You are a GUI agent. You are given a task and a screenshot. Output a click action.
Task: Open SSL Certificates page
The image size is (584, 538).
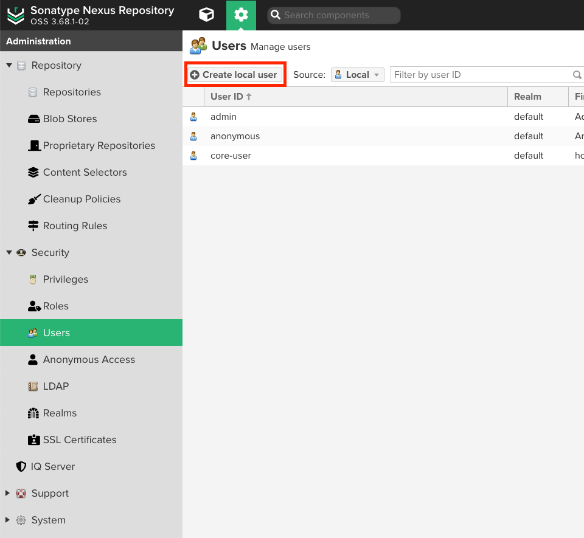(x=80, y=440)
